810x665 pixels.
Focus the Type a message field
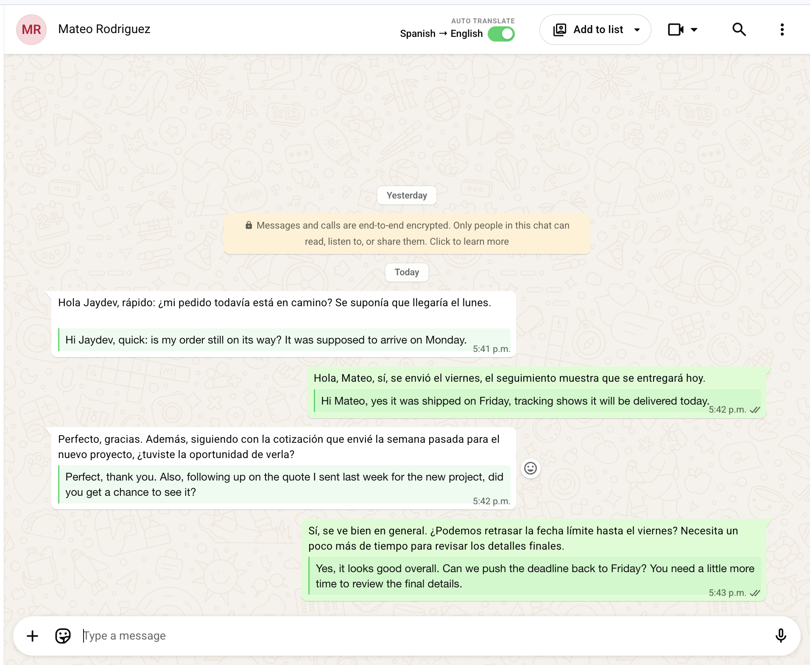click(424, 636)
